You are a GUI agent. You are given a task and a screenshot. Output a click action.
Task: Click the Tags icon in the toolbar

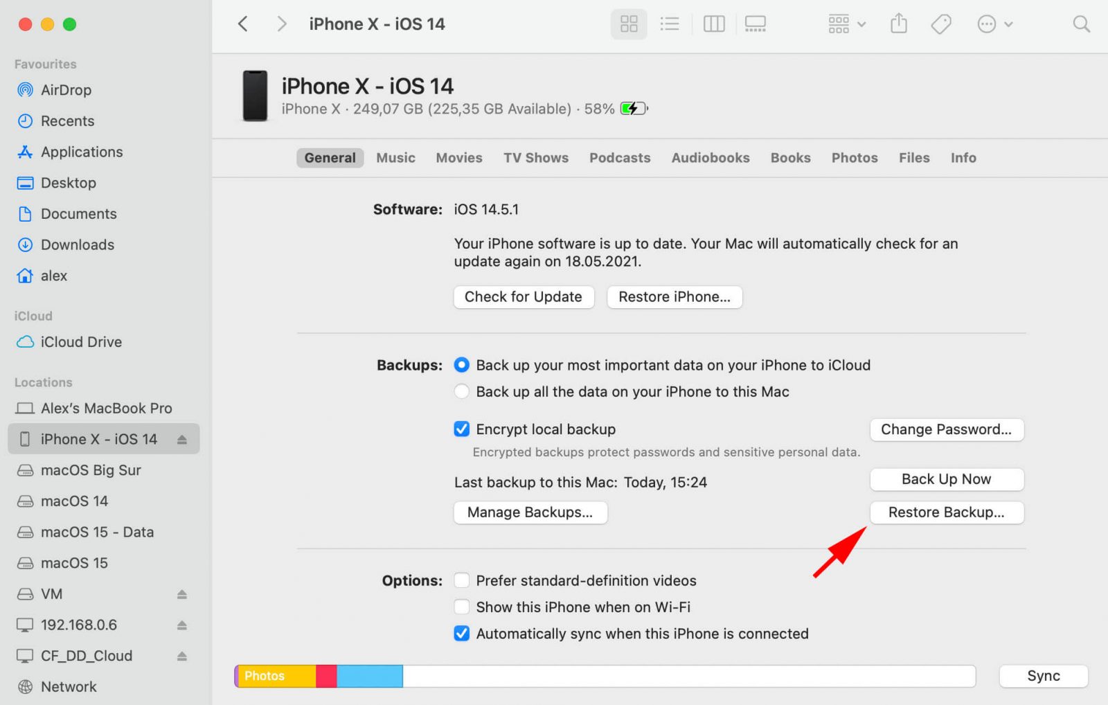[x=940, y=24]
